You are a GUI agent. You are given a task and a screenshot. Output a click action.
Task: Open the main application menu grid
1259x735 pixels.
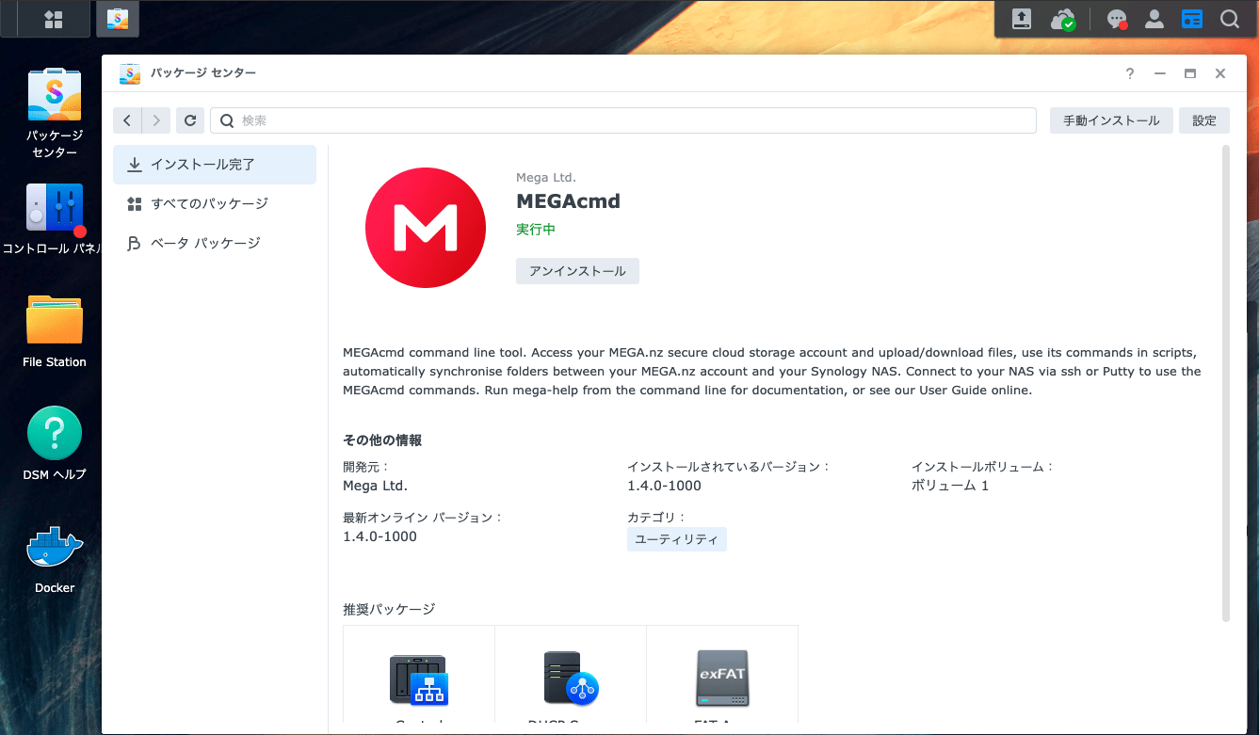(x=53, y=18)
